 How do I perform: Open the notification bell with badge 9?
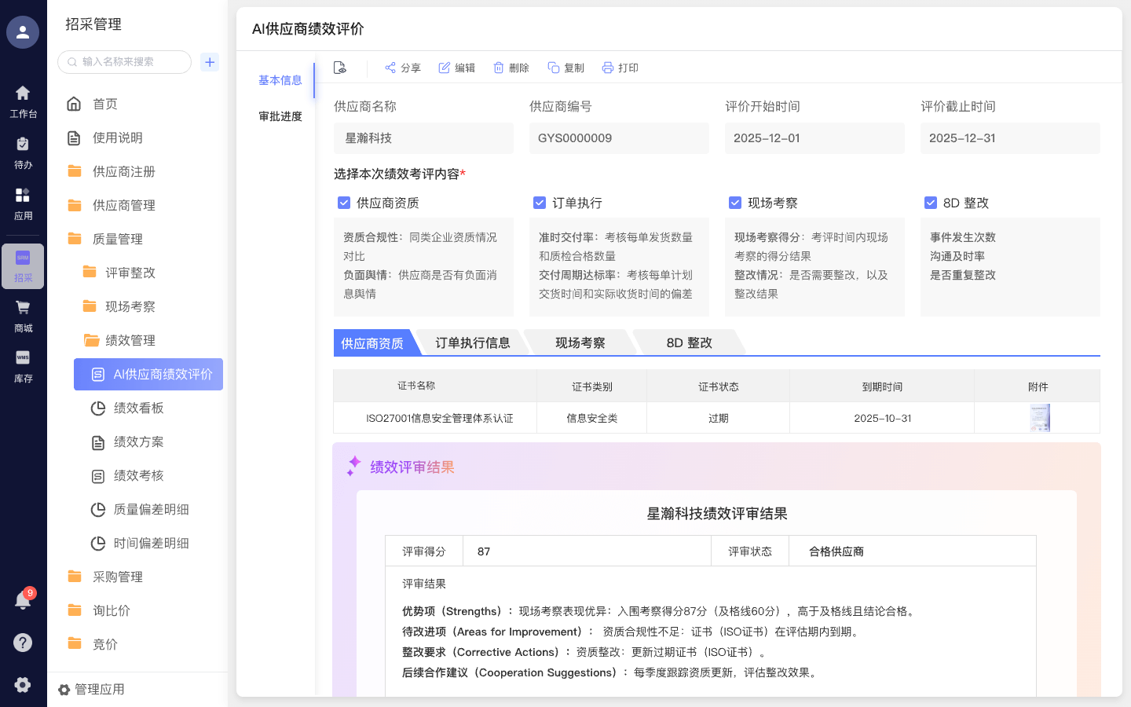[x=22, y=599]
